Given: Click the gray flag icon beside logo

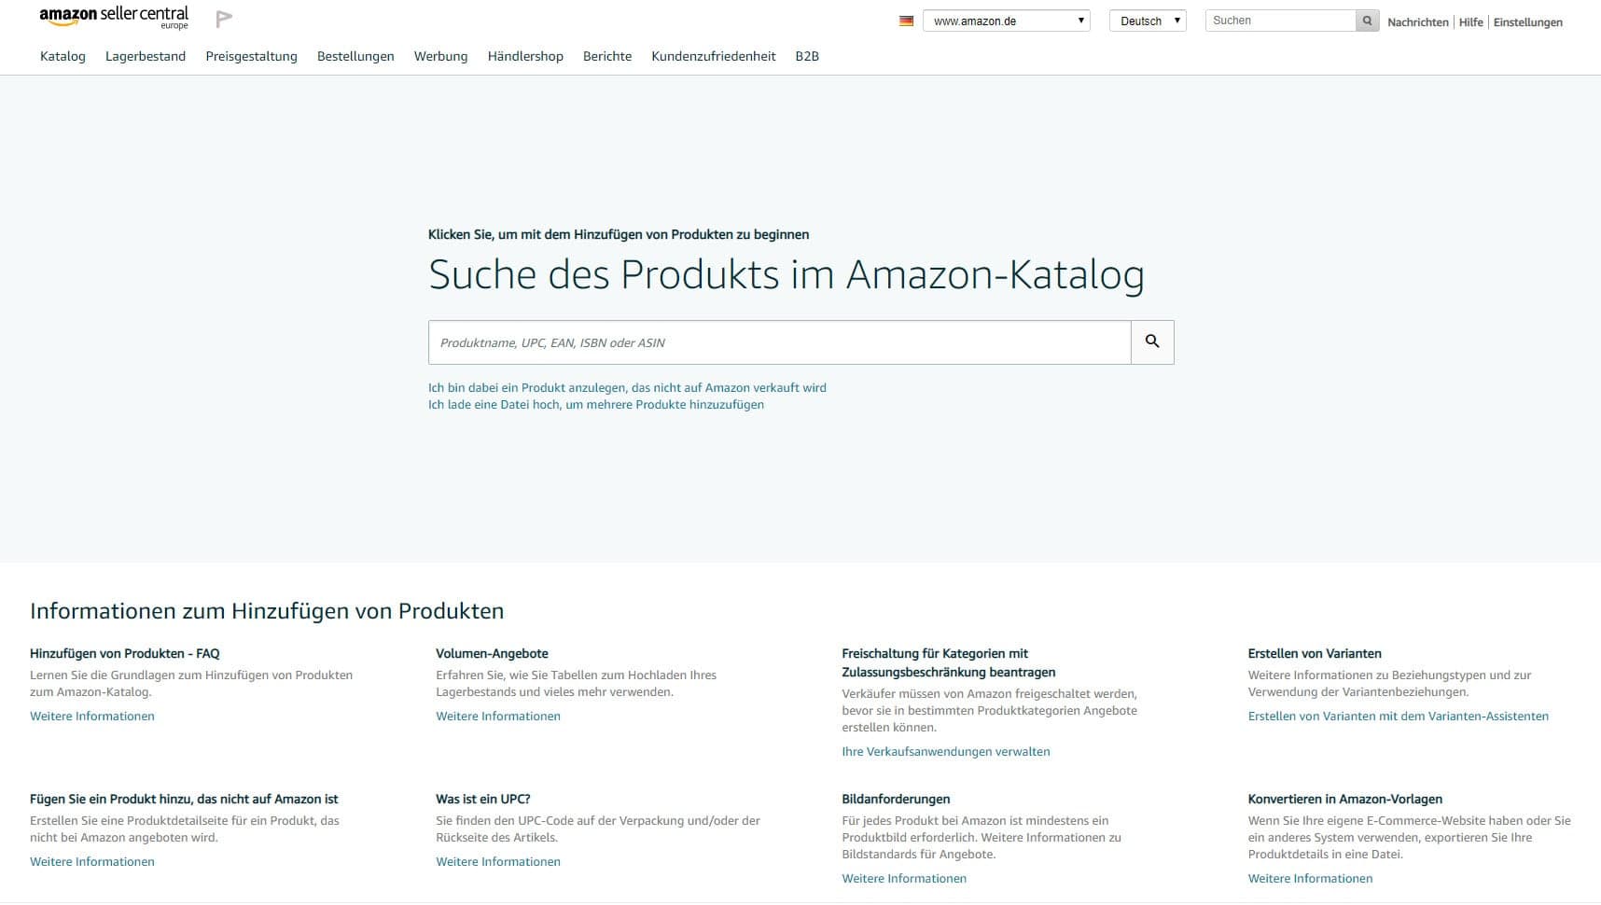Looking at the screenshot, I should [x=224, y=19].
